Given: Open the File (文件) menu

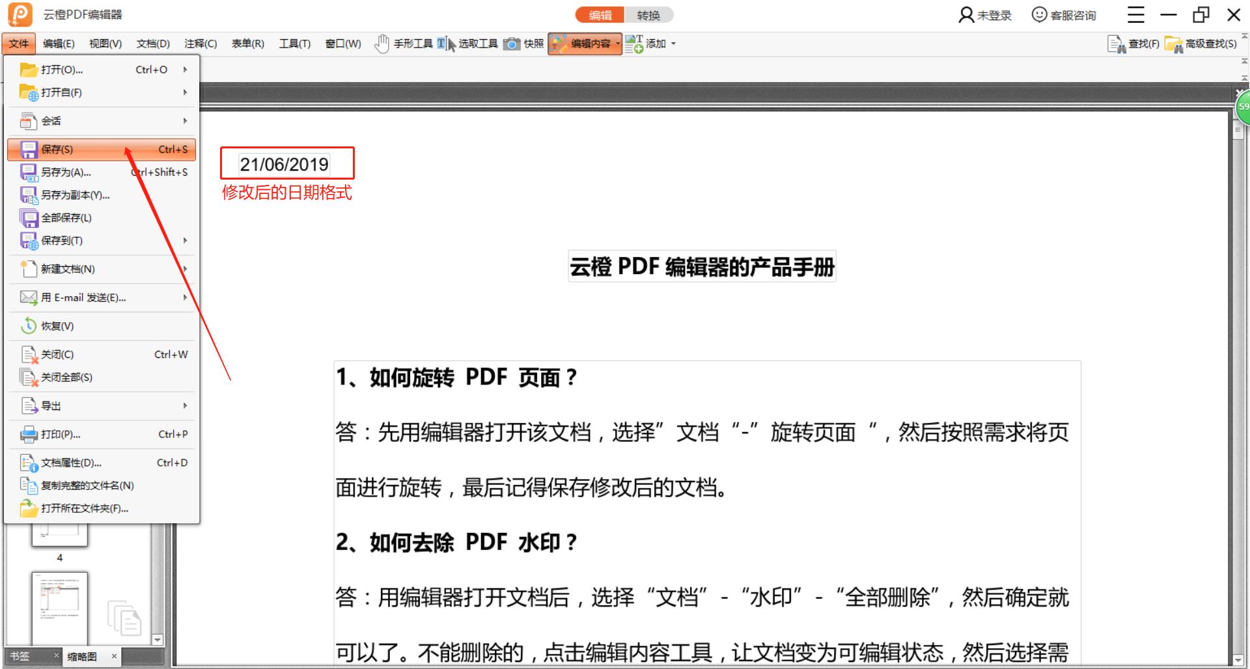Looking at the screenshot, I should (19, 44).
